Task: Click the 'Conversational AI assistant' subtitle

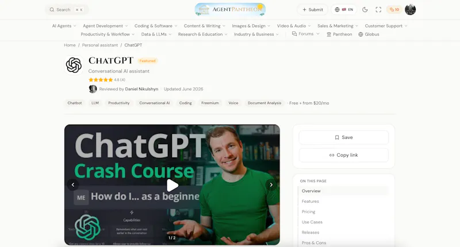Action: click(x=119, y=71)
